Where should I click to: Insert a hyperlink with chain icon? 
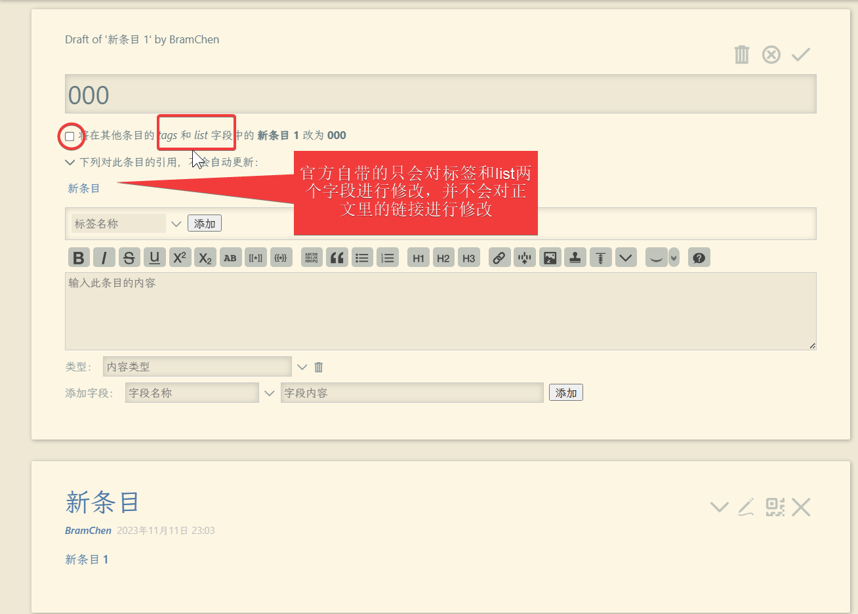coord(500,258)
